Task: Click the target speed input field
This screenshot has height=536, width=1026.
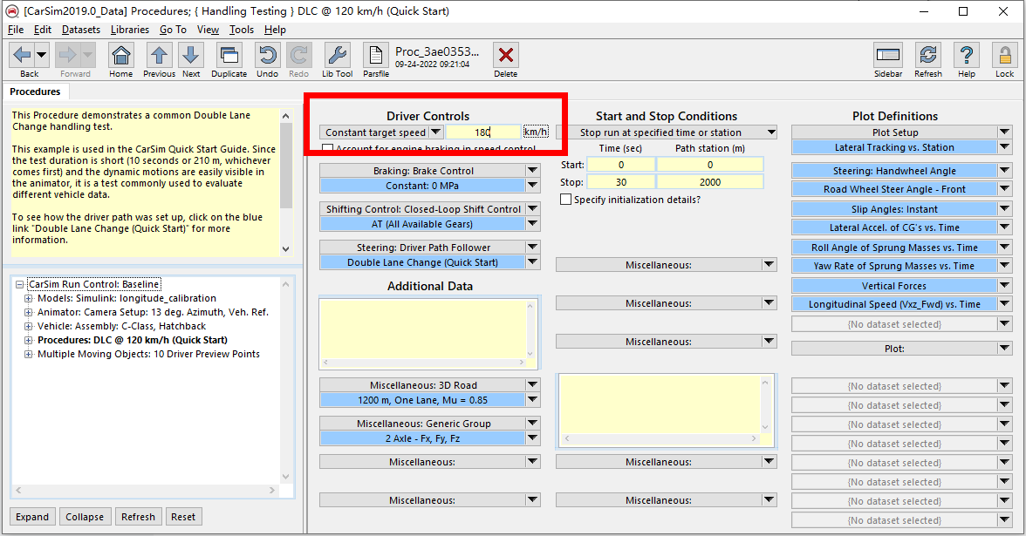Action: pos(483,132)
